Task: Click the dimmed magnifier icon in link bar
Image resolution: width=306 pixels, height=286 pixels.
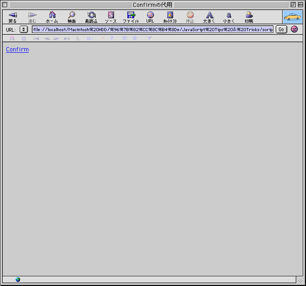Action: 102,38
